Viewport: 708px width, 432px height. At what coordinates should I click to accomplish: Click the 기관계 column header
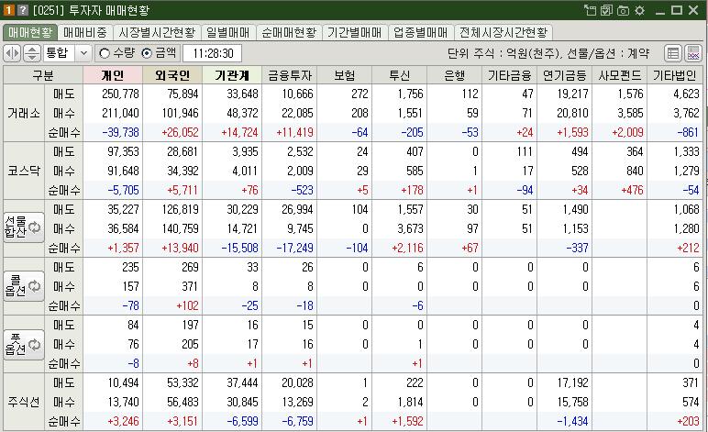(x=232, y=75)
